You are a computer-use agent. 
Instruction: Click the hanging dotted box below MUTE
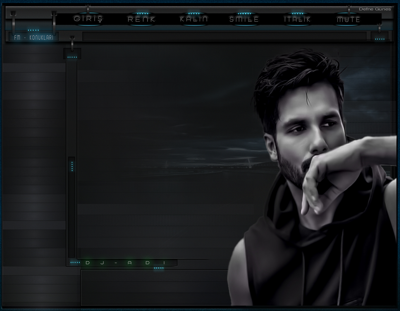coord(380,36)
